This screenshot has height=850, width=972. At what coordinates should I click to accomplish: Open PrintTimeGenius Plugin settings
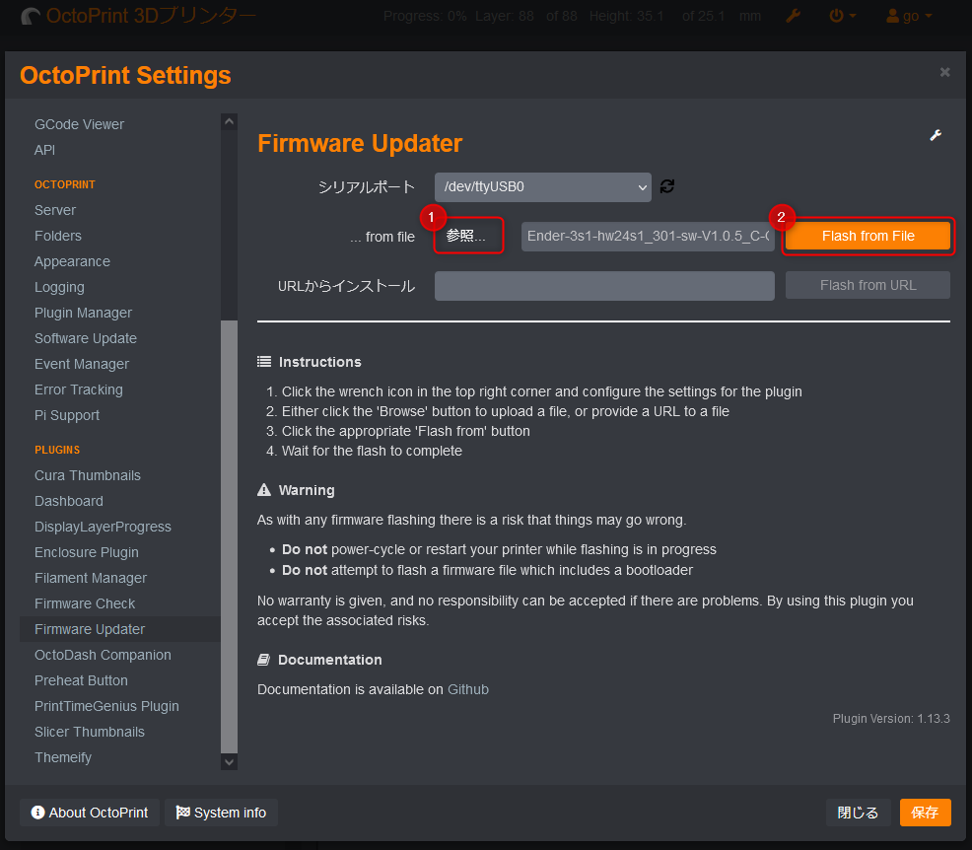coord(106,706)
